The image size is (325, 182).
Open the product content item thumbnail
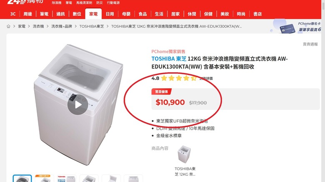coord(184,155)
